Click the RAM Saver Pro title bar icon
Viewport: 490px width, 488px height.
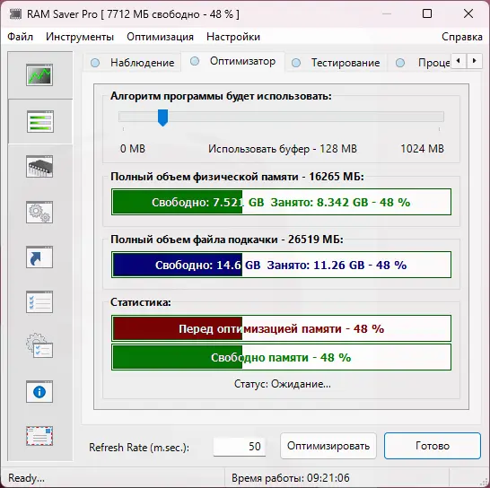point(15,14)
